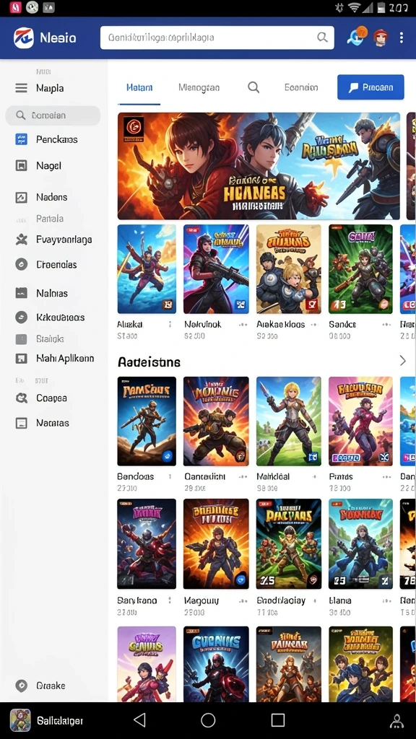Open the Alaekae kloos game cover thumbnail
The width and height of the screenshot is (416, 739).
(x=289, y=269)
